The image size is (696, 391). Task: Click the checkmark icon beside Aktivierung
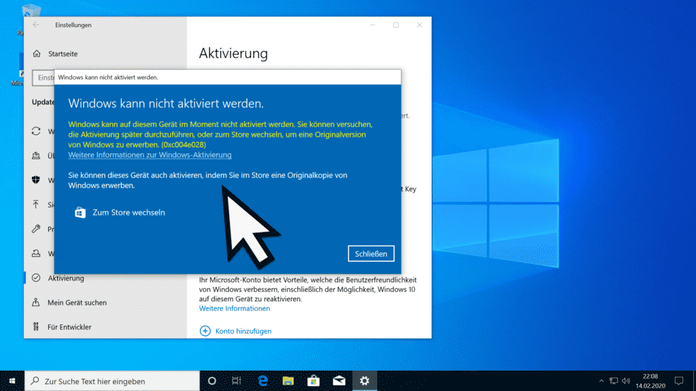click(x=36, y=278)
